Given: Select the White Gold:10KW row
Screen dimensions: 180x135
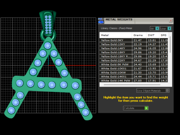Looking at the screenshot, I should pyautogui.click(x=134, y=72).
